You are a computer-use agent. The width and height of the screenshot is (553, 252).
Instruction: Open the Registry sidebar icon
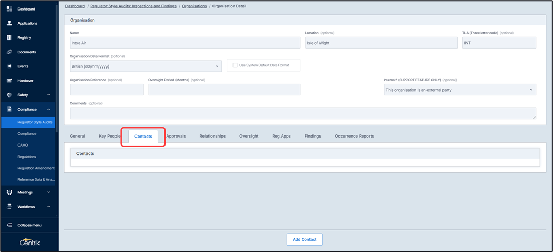click(x=9, y=37)
